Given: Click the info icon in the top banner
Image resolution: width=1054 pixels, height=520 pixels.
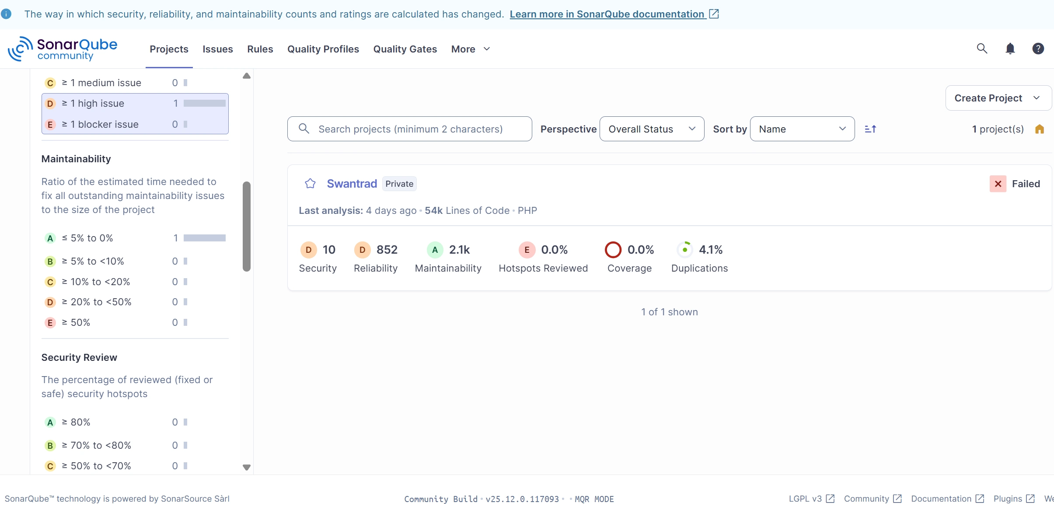Looking at the screenshot, I should click(x=6, y=14).
